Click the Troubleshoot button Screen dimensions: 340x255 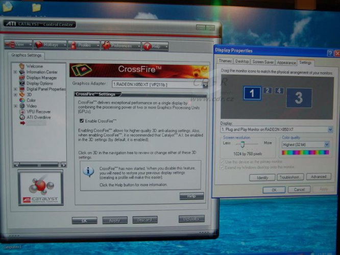[x=290, y=177]
